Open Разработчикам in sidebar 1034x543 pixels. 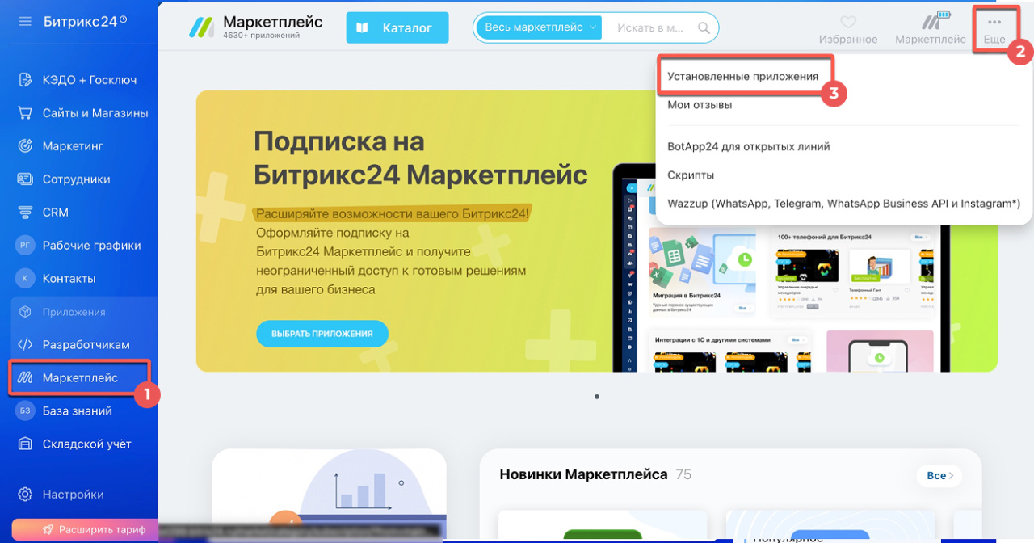(86, 345)
